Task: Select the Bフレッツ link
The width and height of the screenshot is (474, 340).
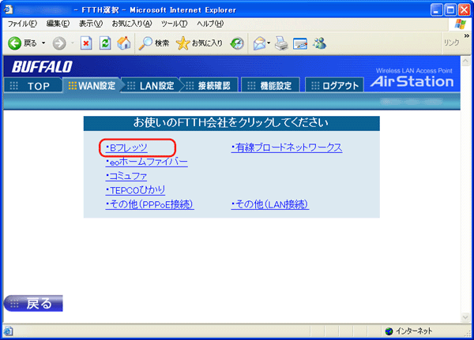Action: click(126, 148)
